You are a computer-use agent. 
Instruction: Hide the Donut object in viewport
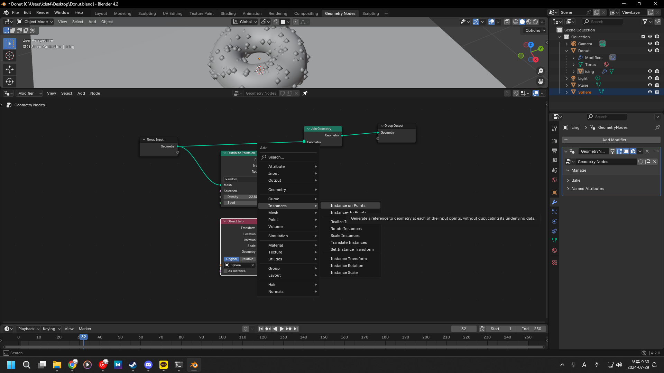[650, 51]
